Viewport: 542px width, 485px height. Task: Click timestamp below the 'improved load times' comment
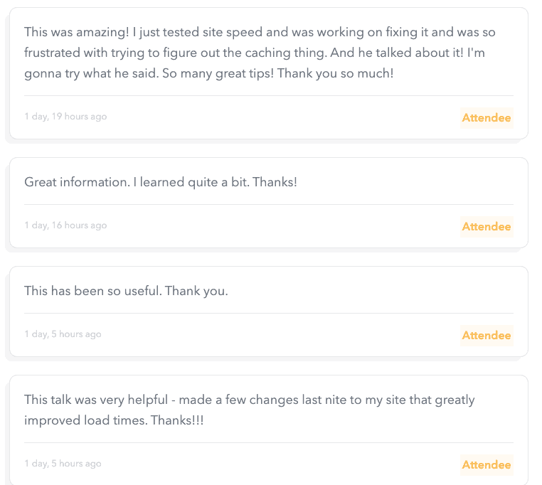point(63,464)
